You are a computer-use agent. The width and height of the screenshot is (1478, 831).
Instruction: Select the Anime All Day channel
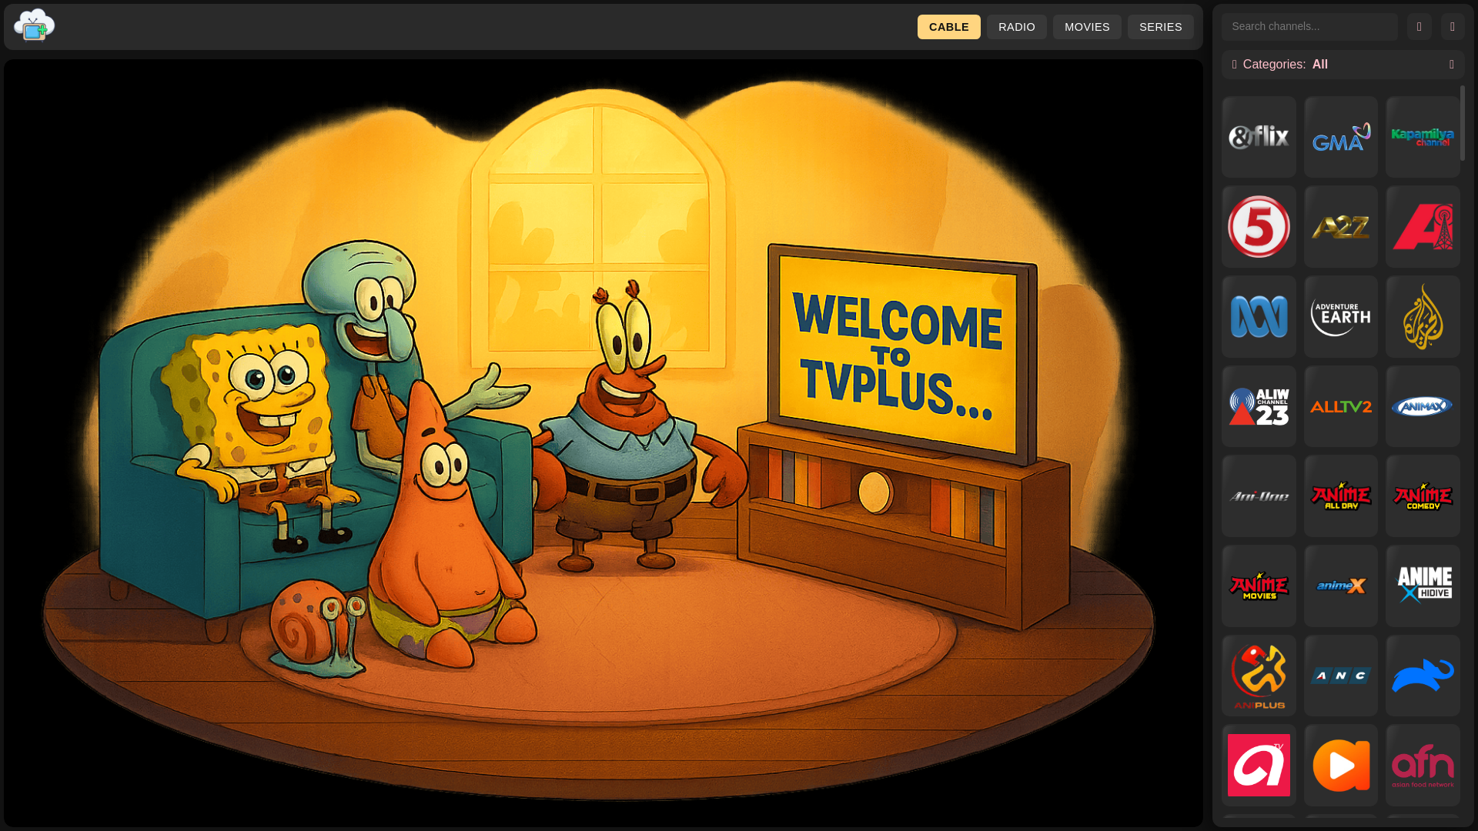click(1340, 496)
